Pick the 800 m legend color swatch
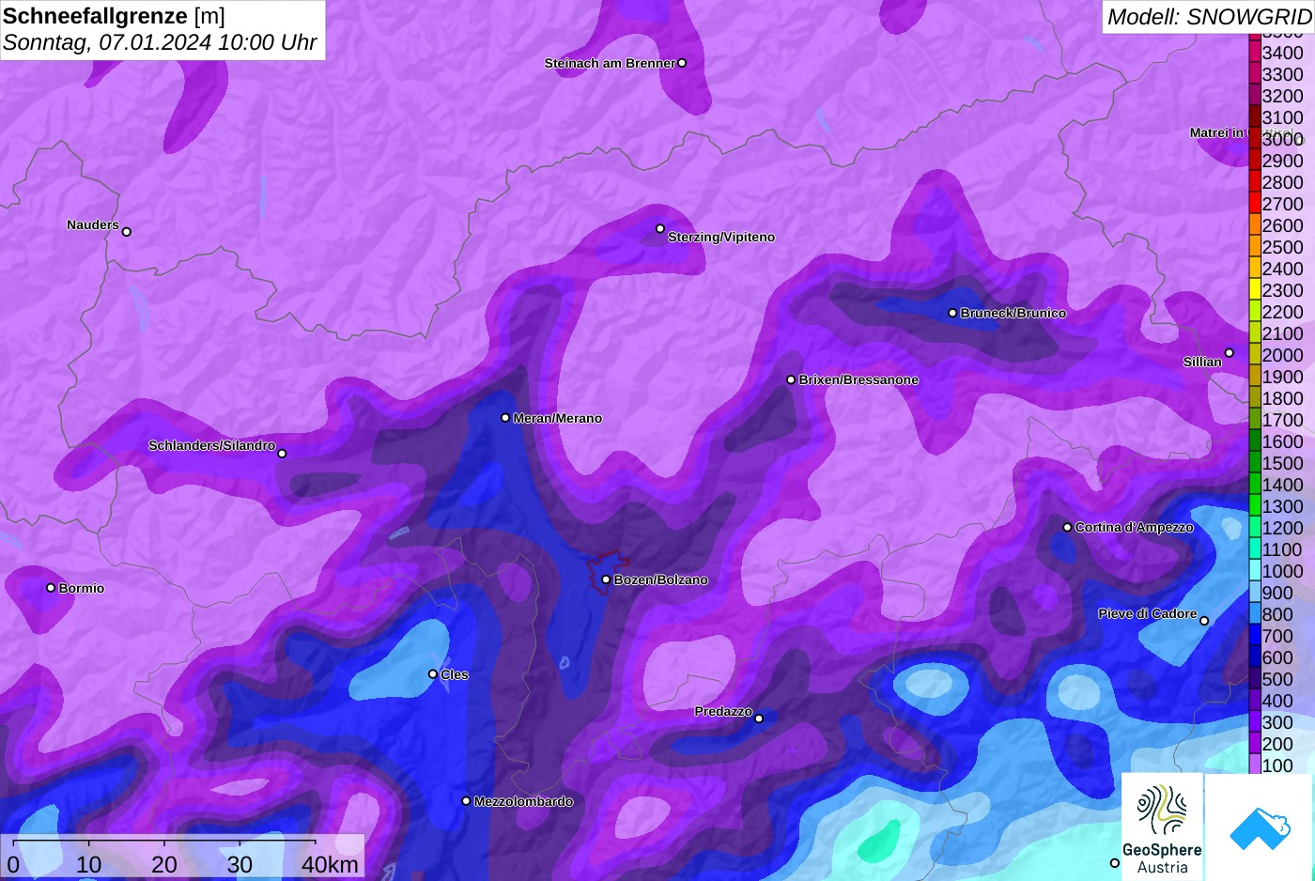 (x=1254, y=614)
